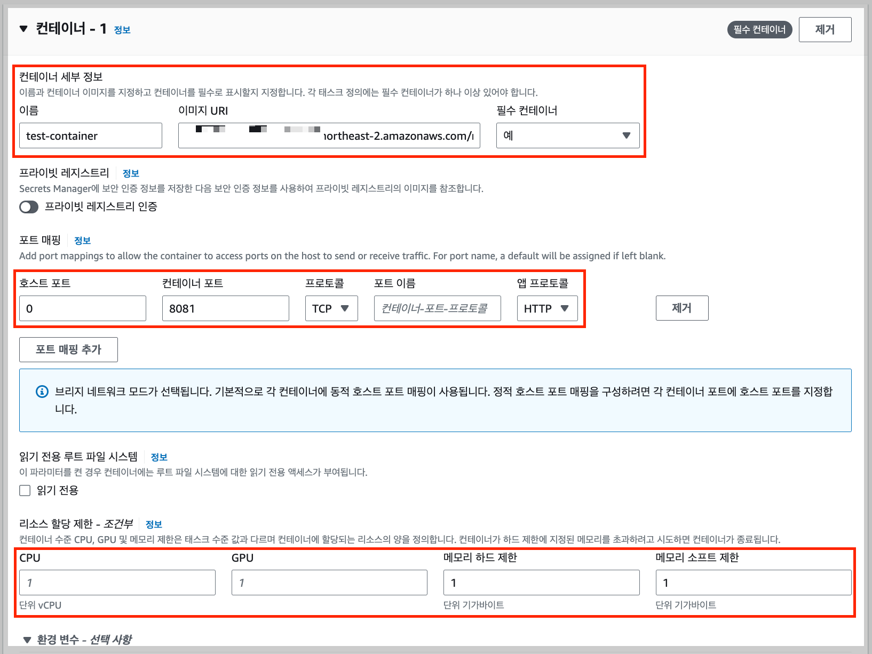The image size is (872, 654).
Task: Click the 포트 매핑 추가 button
Action: point(68,349)
